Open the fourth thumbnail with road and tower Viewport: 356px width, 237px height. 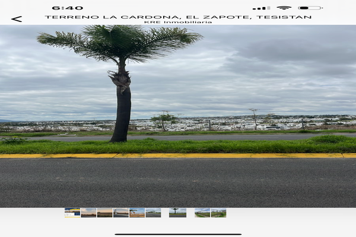(x=121, y=213)
